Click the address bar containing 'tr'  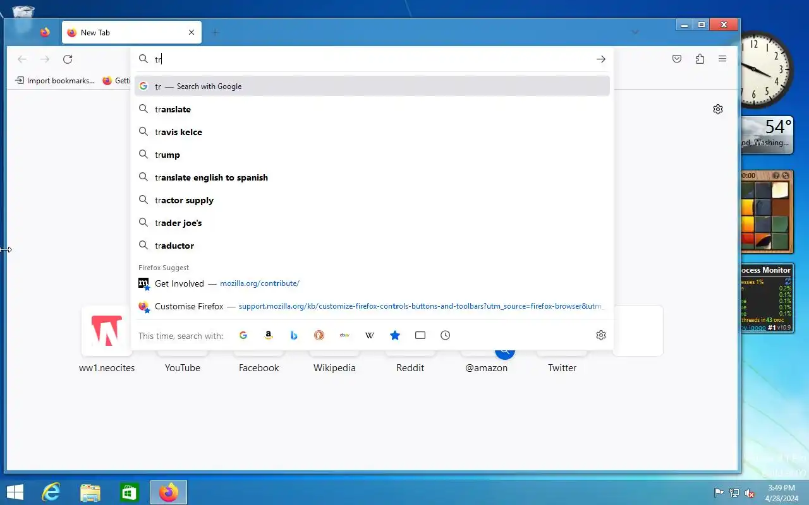(372, 59)
